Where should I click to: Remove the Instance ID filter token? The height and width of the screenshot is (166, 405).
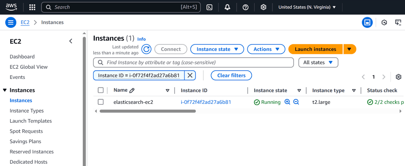coord(190,75)
